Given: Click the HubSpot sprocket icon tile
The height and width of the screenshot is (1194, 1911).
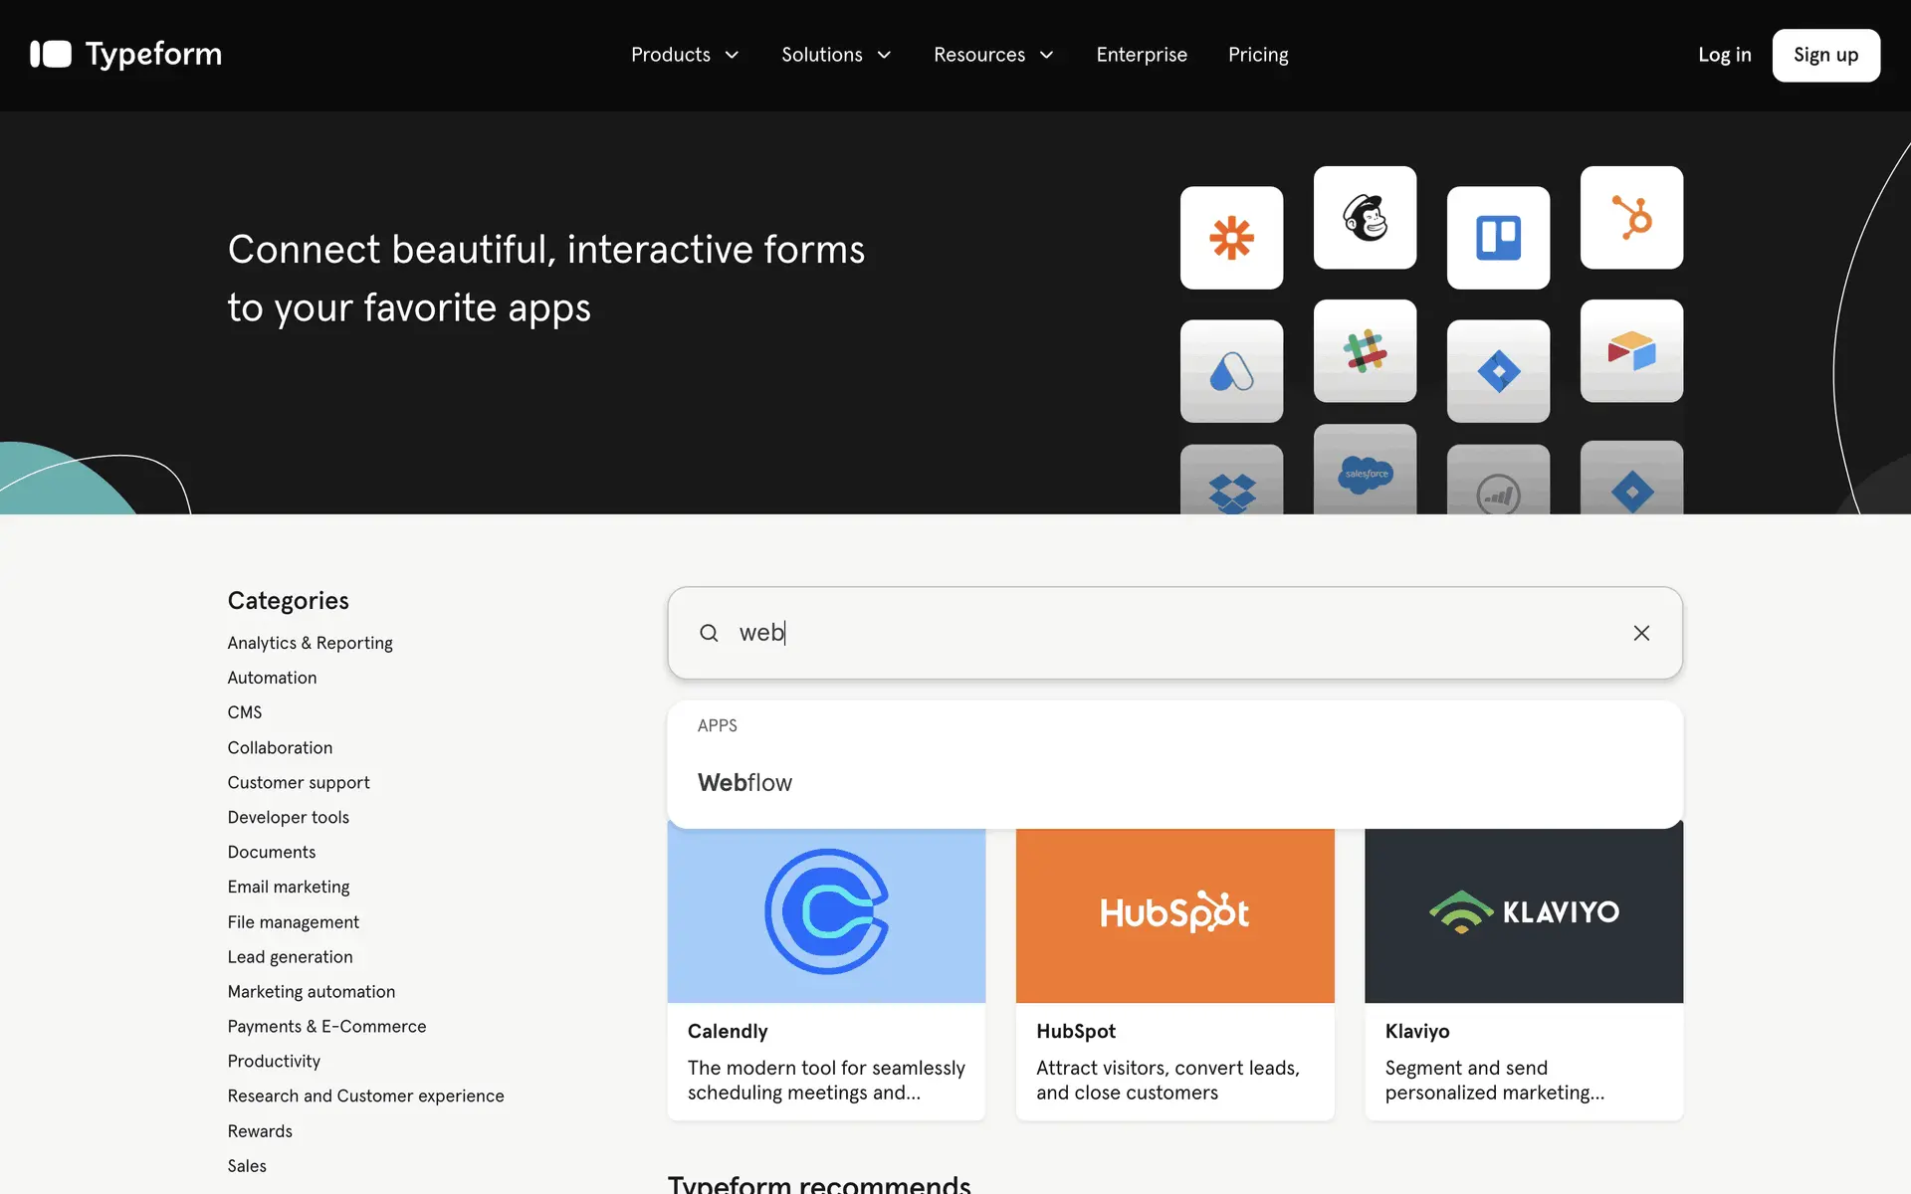Looking at the screenshot, I should (1631, 217).
